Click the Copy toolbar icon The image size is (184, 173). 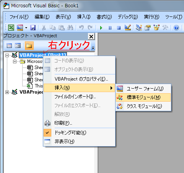pyautogui.click(x=52, y=28)
